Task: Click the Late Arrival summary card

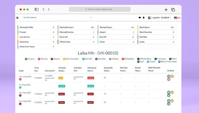Action: [x=37, y=37]
